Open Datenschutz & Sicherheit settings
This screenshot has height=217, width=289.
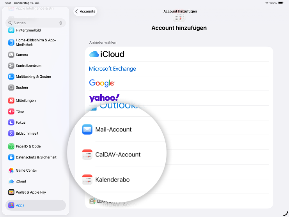click(36, 157)
